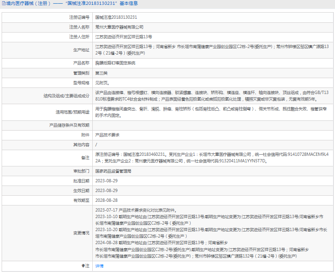The height and width of the screenshot is (273, 335).
Task: Click the 批准日期 label
Action: [x=81, y=181]
